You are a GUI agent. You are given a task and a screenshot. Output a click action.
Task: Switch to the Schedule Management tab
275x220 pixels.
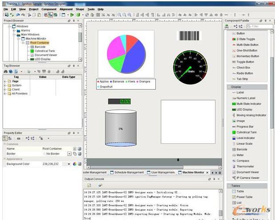tap(127, 172)
